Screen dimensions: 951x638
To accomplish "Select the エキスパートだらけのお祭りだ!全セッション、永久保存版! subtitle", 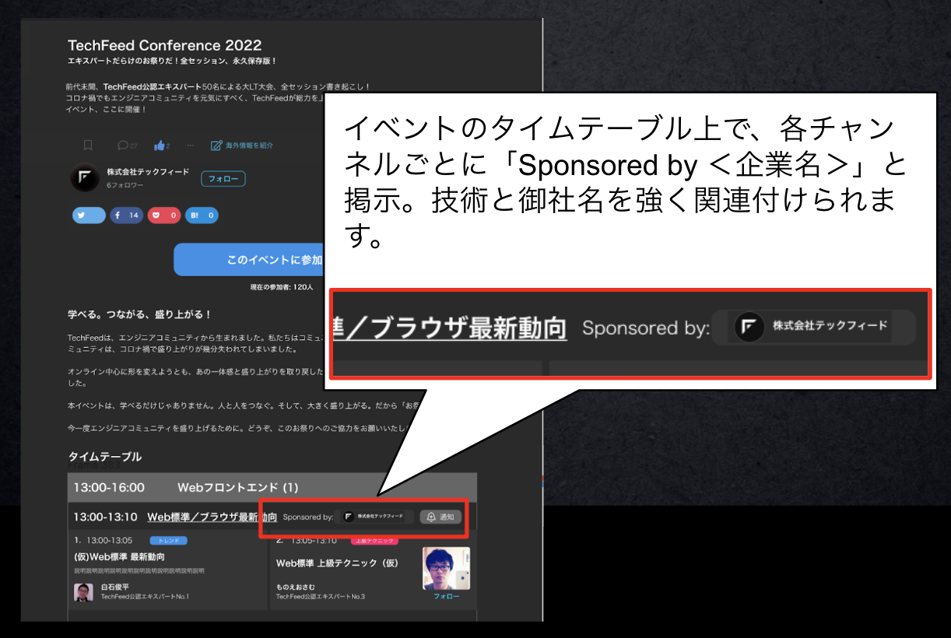I will click(x=173, y=61).
